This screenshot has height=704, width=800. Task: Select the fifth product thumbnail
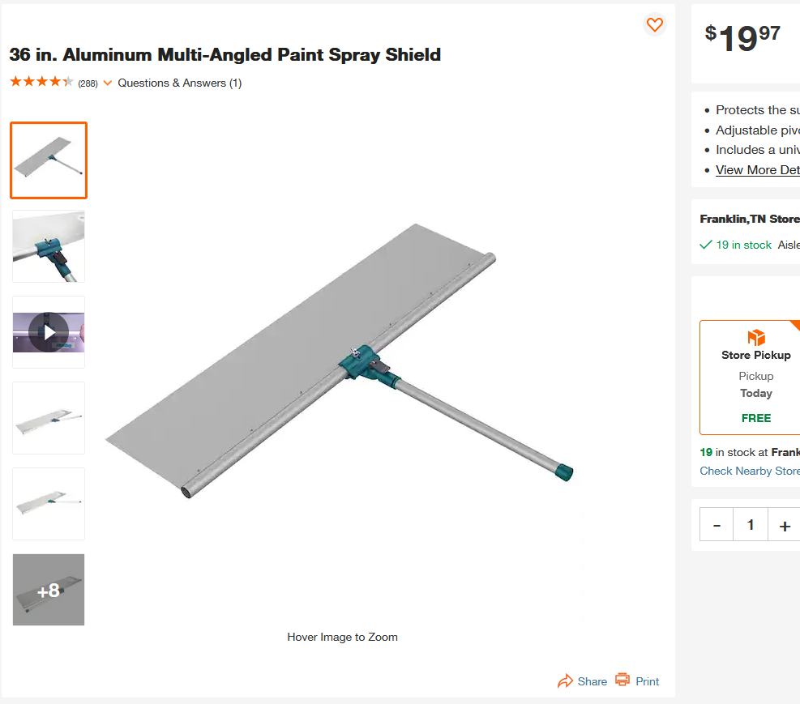49,504
